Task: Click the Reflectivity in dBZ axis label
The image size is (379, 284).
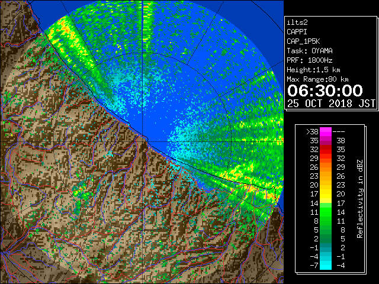Action: click(x=360, y=199)
